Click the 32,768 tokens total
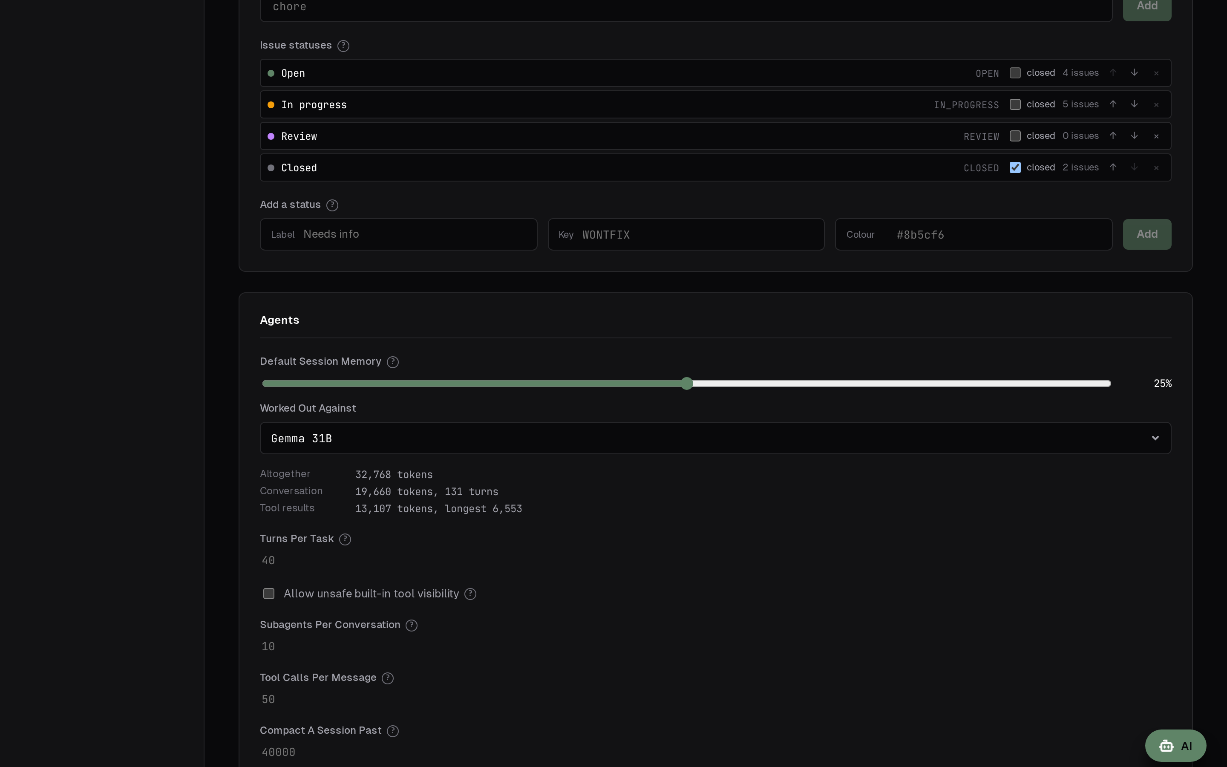Viewport: 1227px width, 767px height. coord(394,474)
